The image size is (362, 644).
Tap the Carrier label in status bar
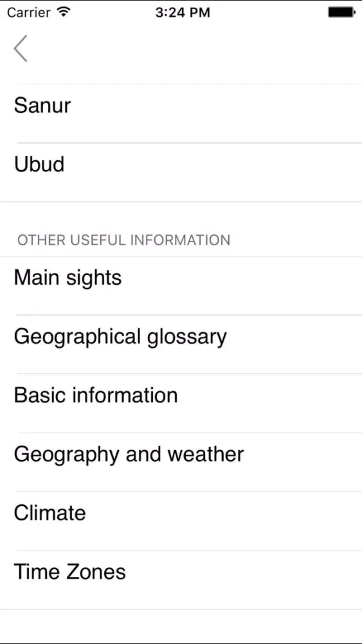click(30, 12)
